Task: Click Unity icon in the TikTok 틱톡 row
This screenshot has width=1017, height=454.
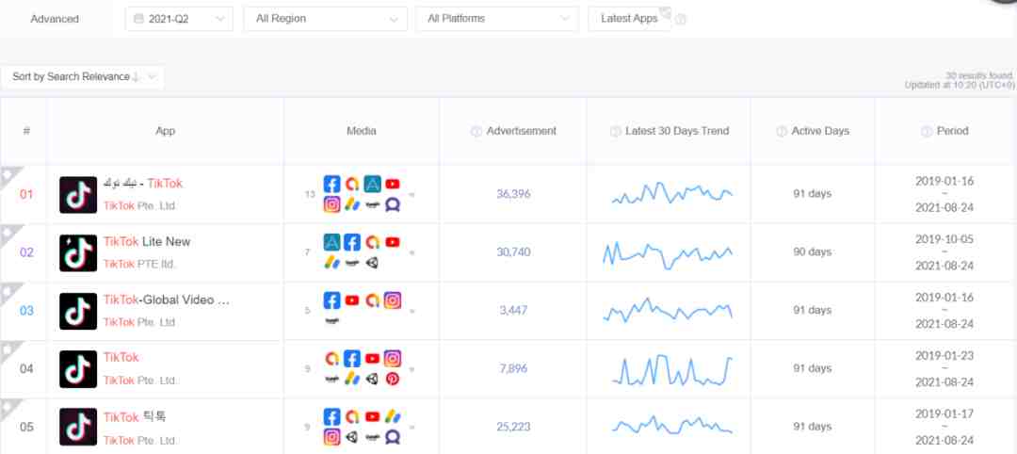Action: pyautogui.click(x=352, y=437)
